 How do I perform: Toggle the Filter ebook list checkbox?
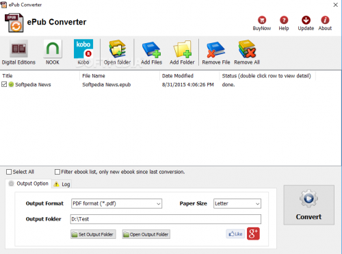coord(57,172)
